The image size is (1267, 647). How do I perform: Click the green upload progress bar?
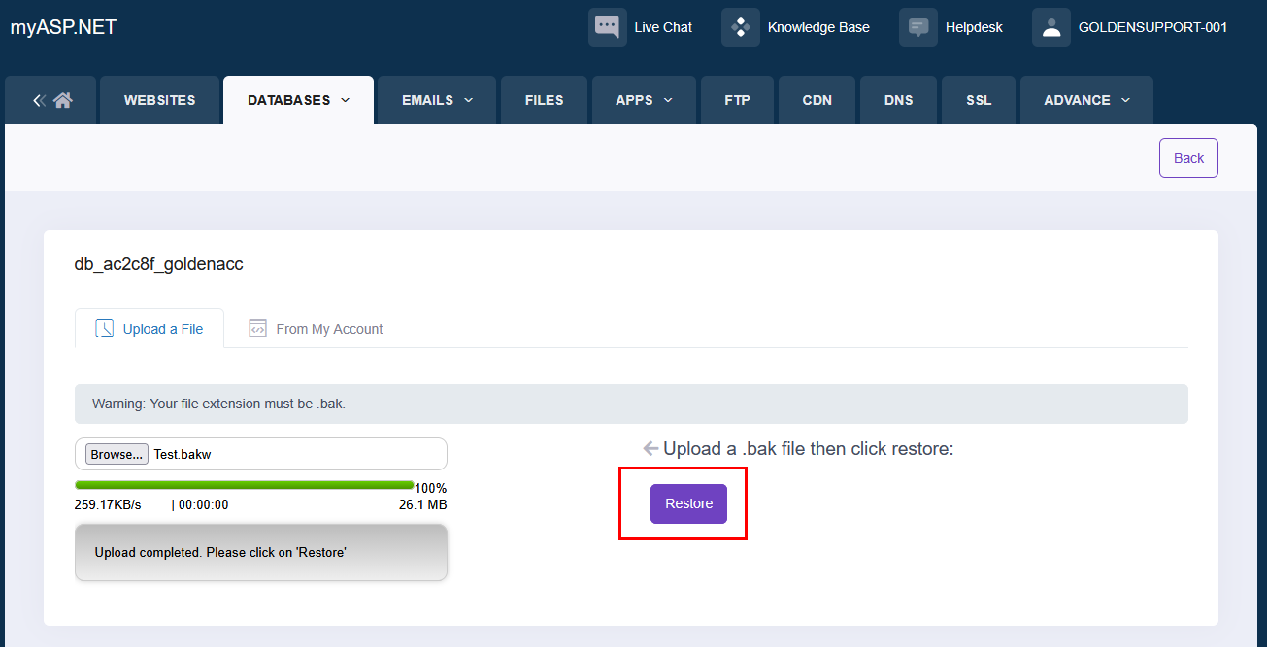coord(244,485)
